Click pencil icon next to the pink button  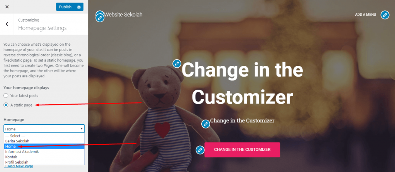200,150
